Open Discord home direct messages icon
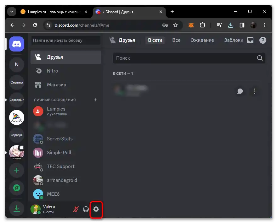The image size is (277, 223). (17, 44)
